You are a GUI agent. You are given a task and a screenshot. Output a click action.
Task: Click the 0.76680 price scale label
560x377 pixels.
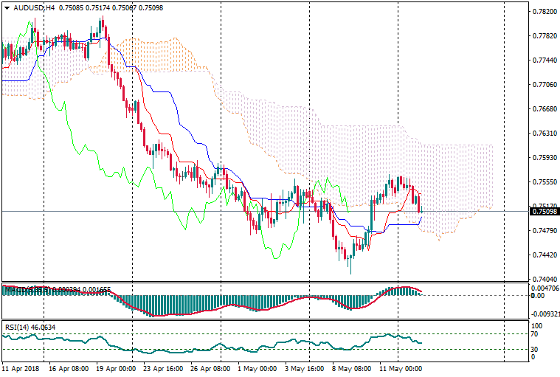pyautogui.click(x=543, y=109)
